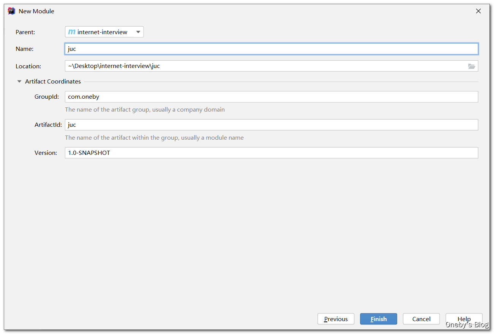The height and width of the screenshot is (334, 494).
Task: Collapse the Artifact Coordinates section
Action: tap(19, 82)
